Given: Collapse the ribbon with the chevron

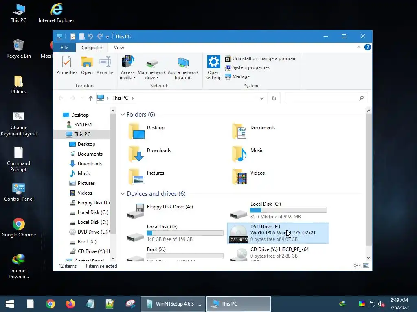Looking at the screenshot, I should tap(358, 47).
